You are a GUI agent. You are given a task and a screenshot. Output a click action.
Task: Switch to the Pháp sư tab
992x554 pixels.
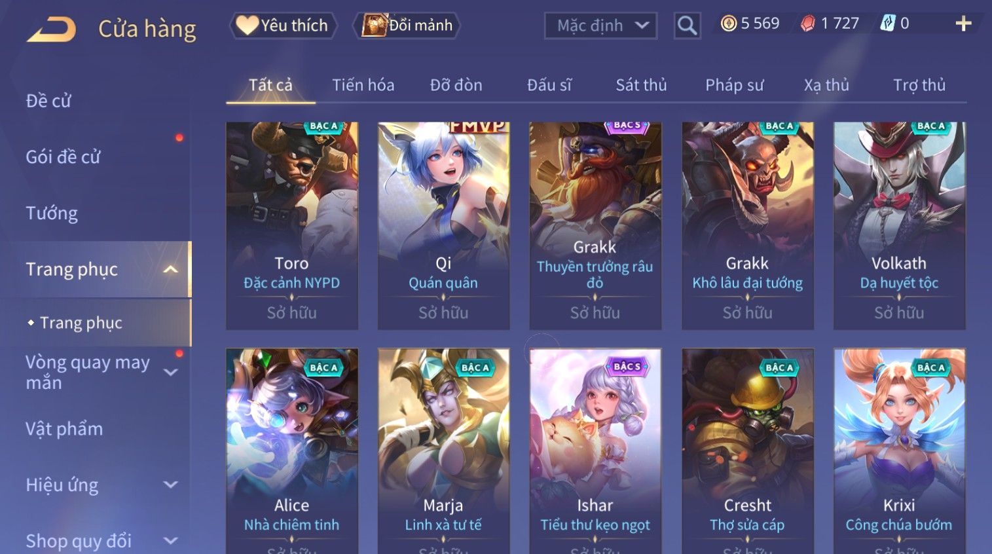click(x=734, y=85)
